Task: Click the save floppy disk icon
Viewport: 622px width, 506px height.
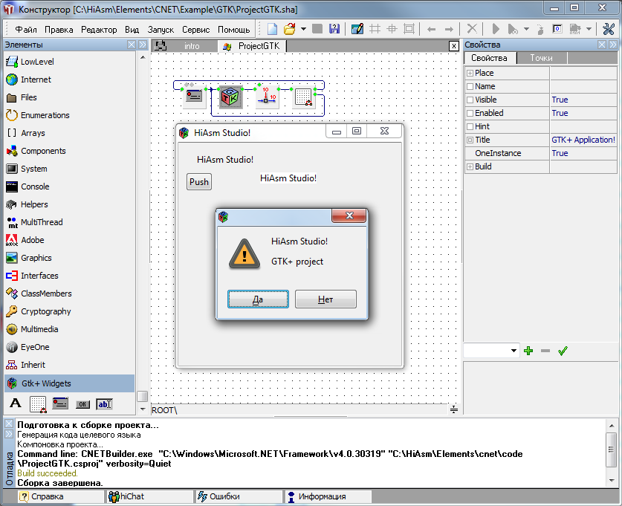Action: 334,29
